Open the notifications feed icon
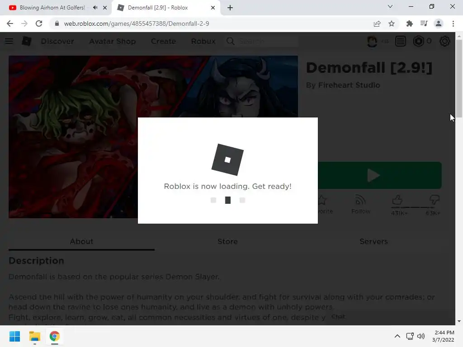 click(401, 41)
